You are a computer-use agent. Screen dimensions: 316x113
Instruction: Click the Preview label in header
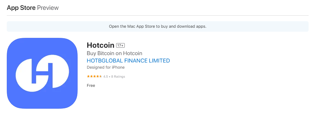pyautogui.click(x=48, y=8)
